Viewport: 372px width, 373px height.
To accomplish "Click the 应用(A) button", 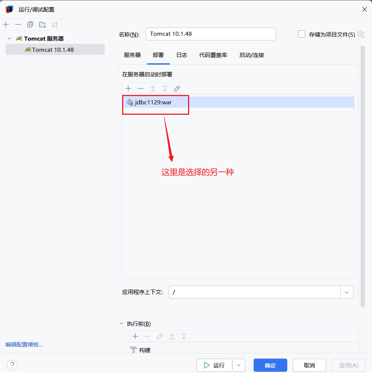I will click(349, 365).
